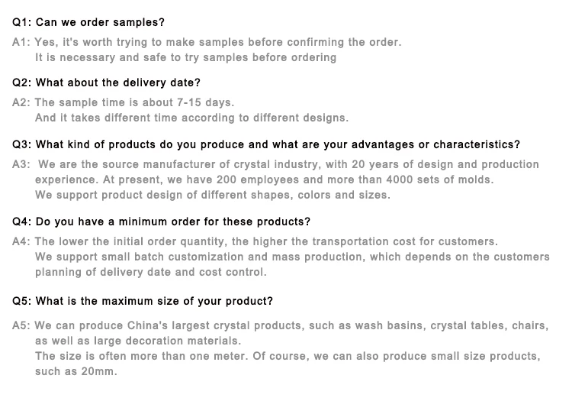Click the Q2 delivery date question

pyautogui.click(x=107, y=82)
